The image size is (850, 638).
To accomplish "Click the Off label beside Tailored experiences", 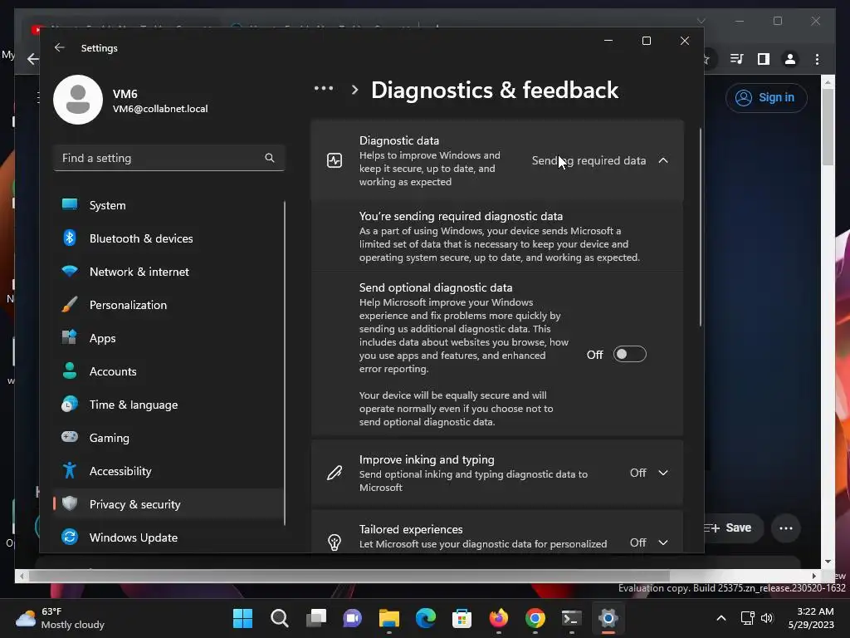I will [x=638, y=542].
